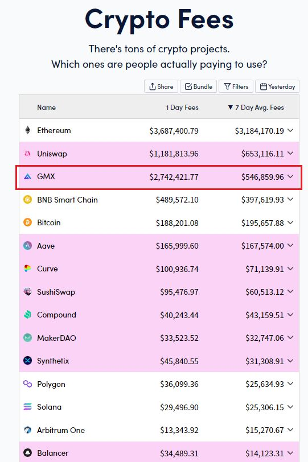
Task: Click the Ethereum logo icon
Action: [x=27, y=130]
